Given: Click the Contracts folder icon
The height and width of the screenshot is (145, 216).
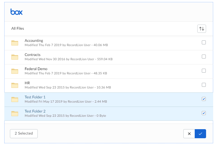Looking at the screenshot, I should click(15, 57).
